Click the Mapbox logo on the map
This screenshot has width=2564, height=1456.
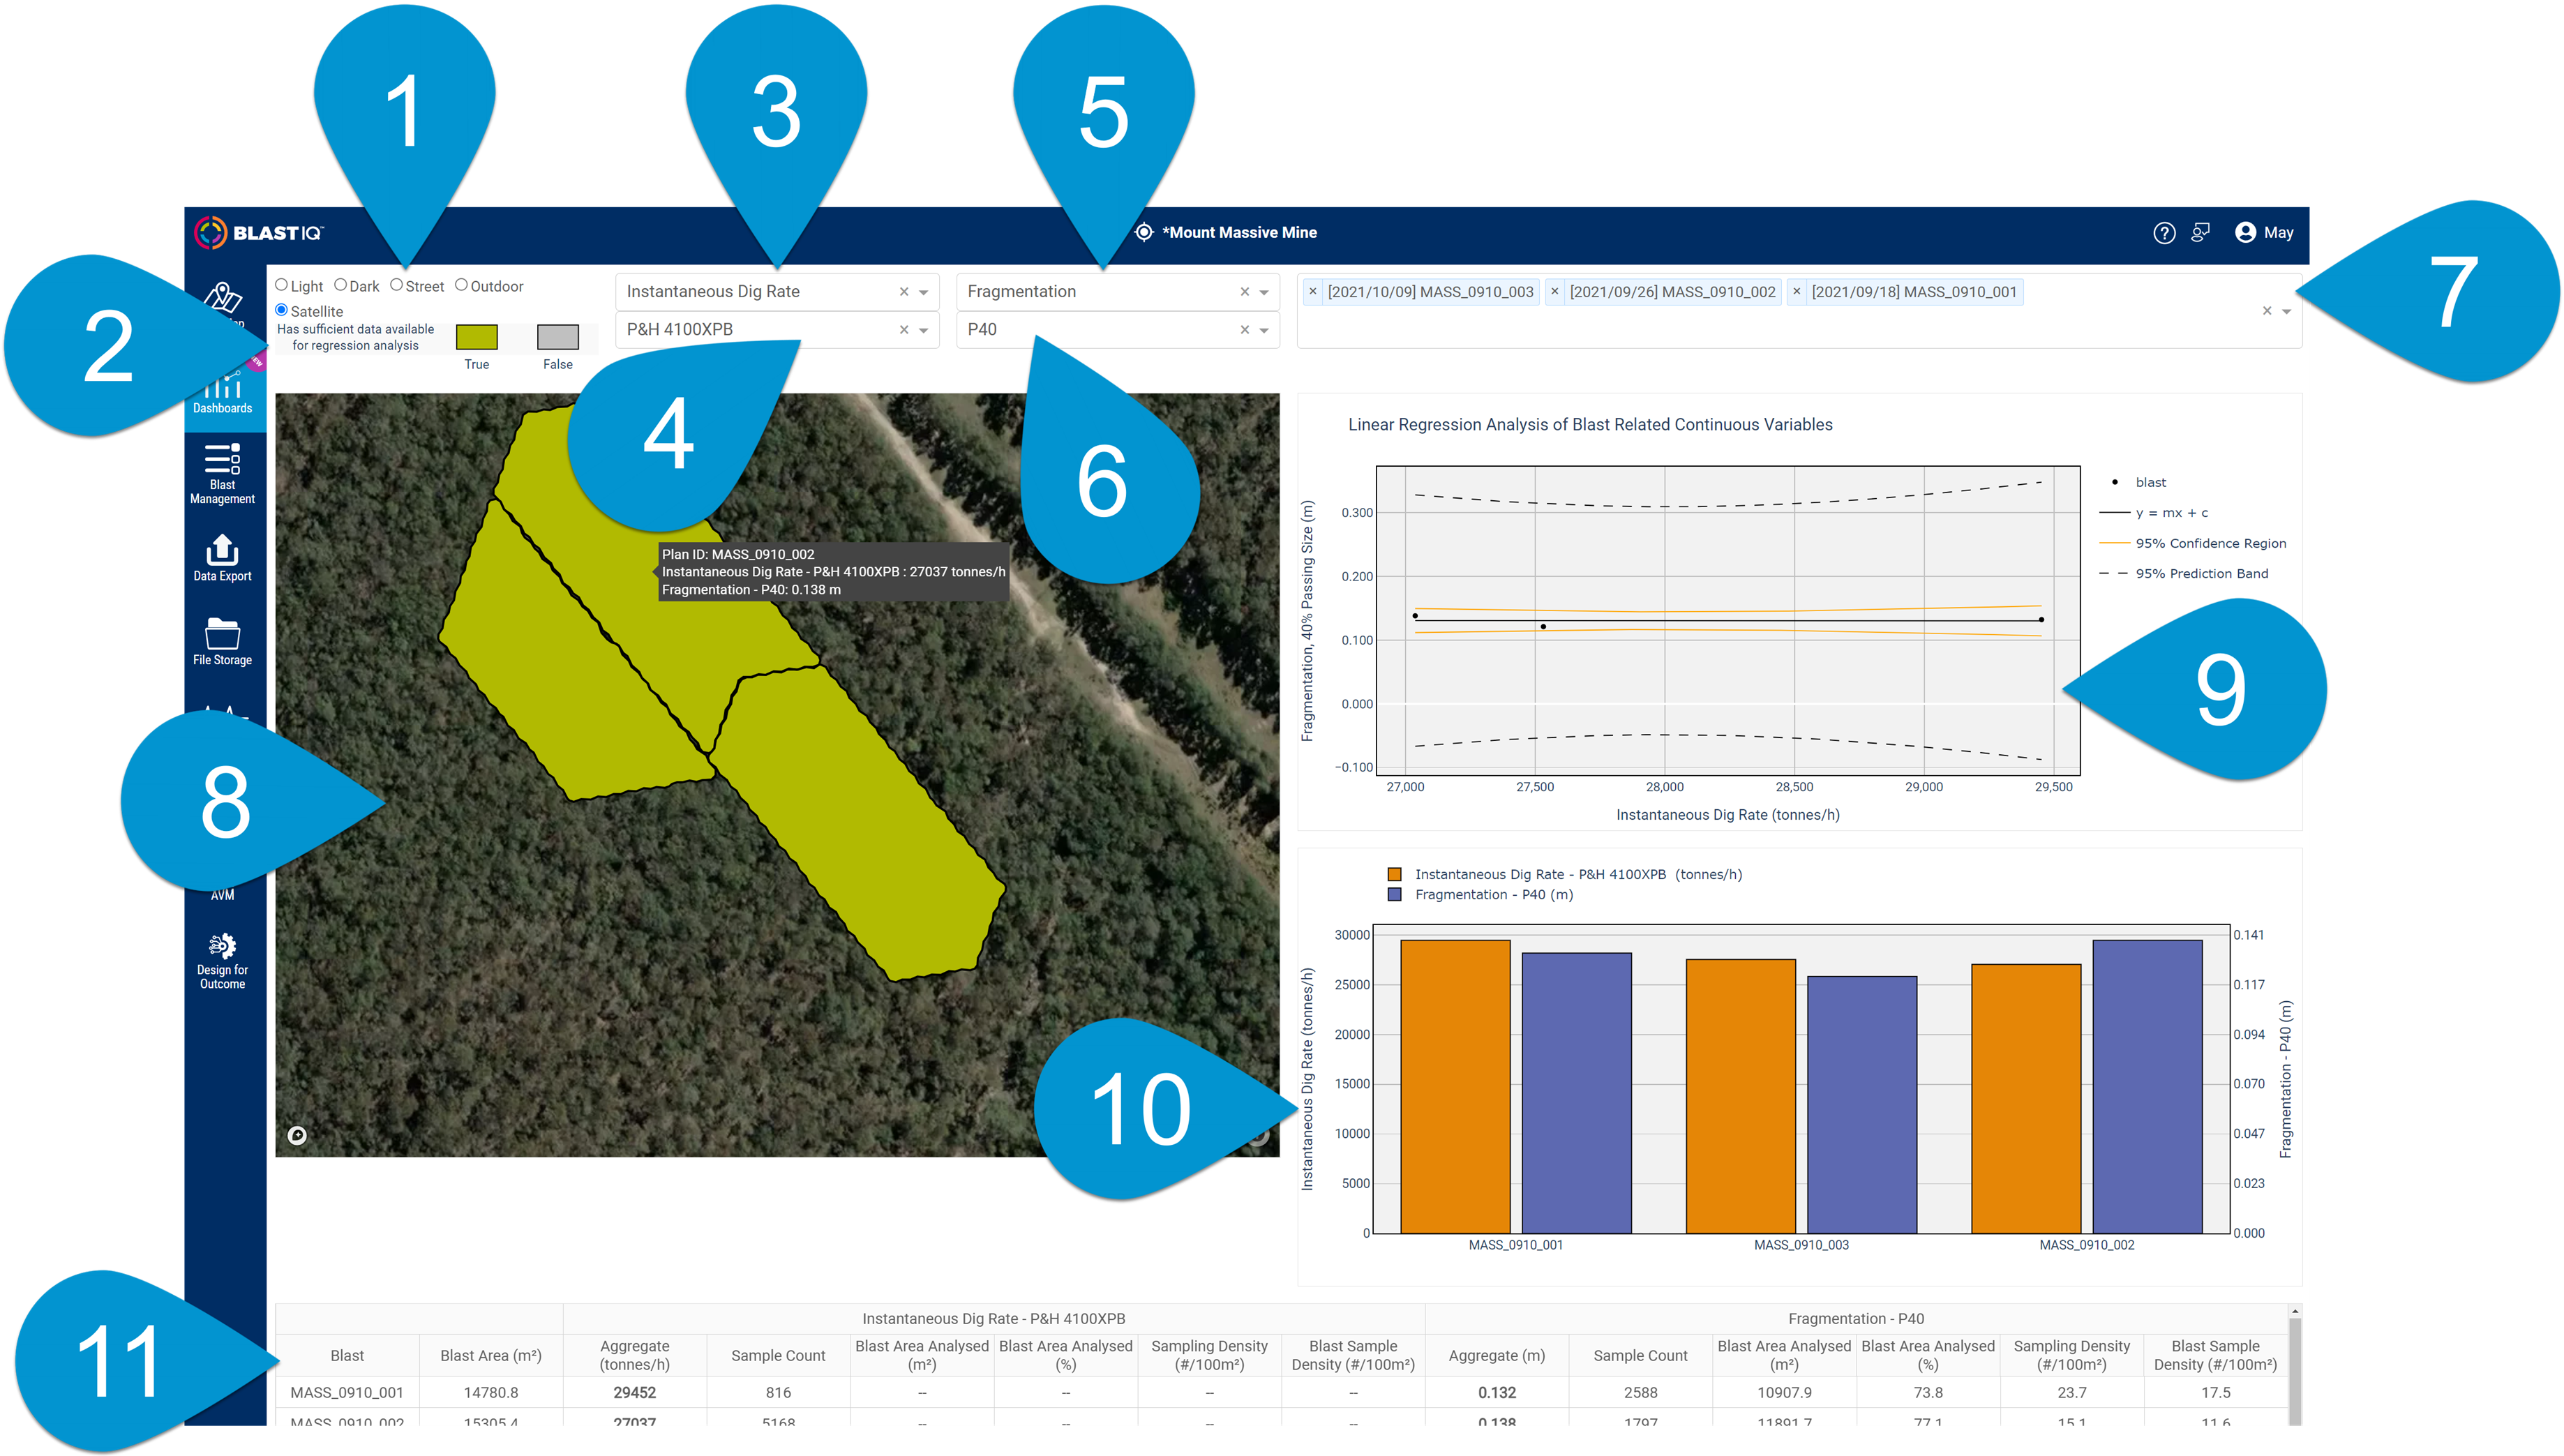(x=297, y=1135)
